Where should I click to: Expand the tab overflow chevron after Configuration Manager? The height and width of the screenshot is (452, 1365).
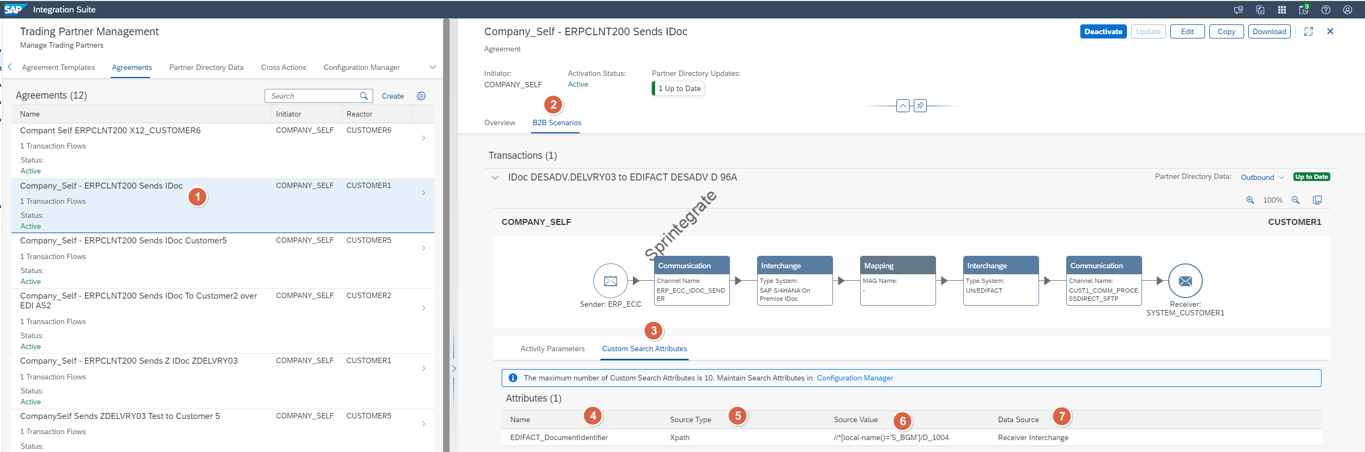point(432,67)
